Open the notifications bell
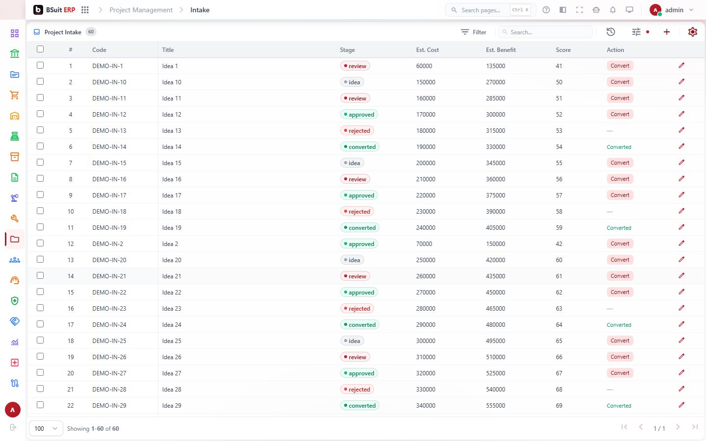 click(x=613, y=10)
